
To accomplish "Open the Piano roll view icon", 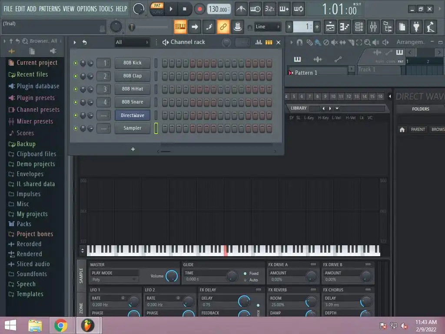I will click(345, 27).
